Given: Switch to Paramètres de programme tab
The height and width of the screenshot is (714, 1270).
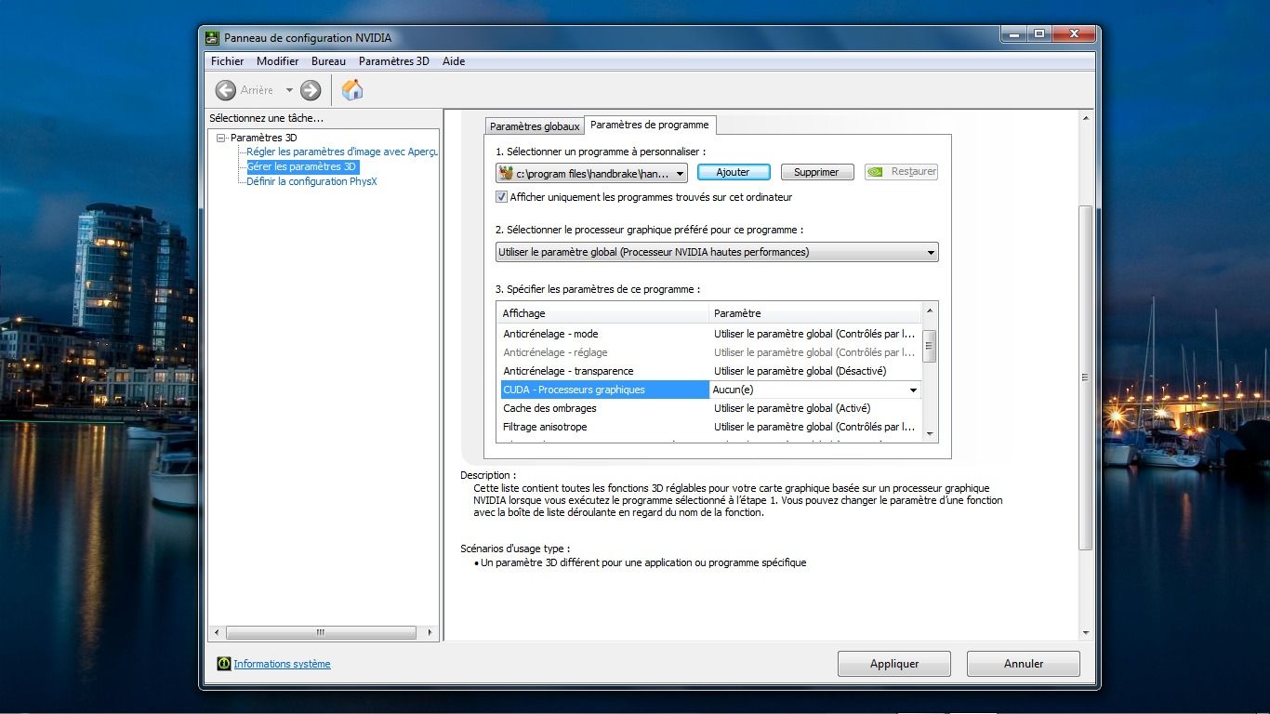Looking at the screenshot, I should coord(650,125).
